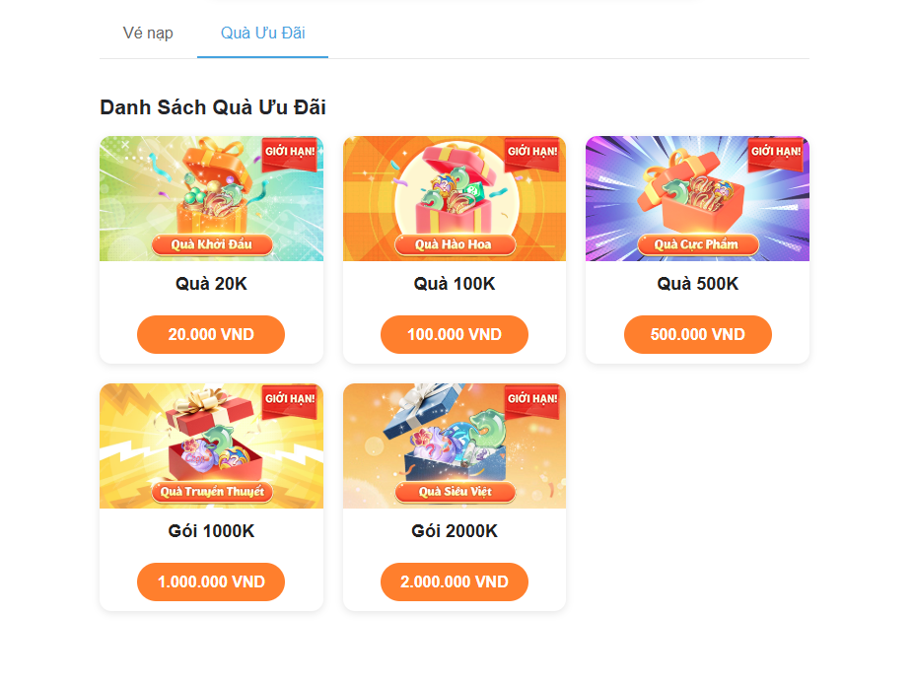
Task: Purchase the 500.000 VND gift
Action: pyautogui.click(x=697, y=334)
